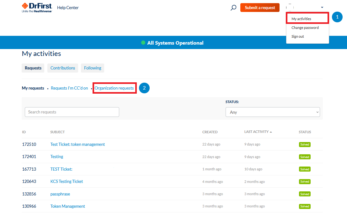Switch to the Following tab
This screenshot has height=214, width=347.
click(x=93, y=68)
